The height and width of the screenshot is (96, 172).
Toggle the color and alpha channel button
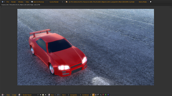click(93, 95)
